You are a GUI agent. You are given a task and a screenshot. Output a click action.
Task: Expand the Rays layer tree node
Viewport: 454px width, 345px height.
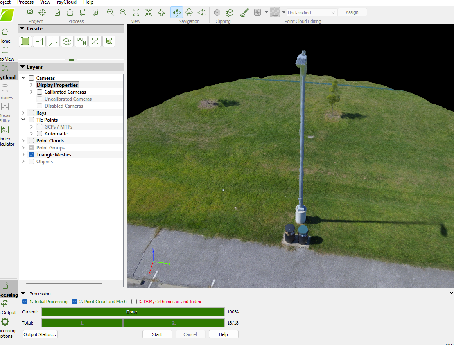pos(23,113)
